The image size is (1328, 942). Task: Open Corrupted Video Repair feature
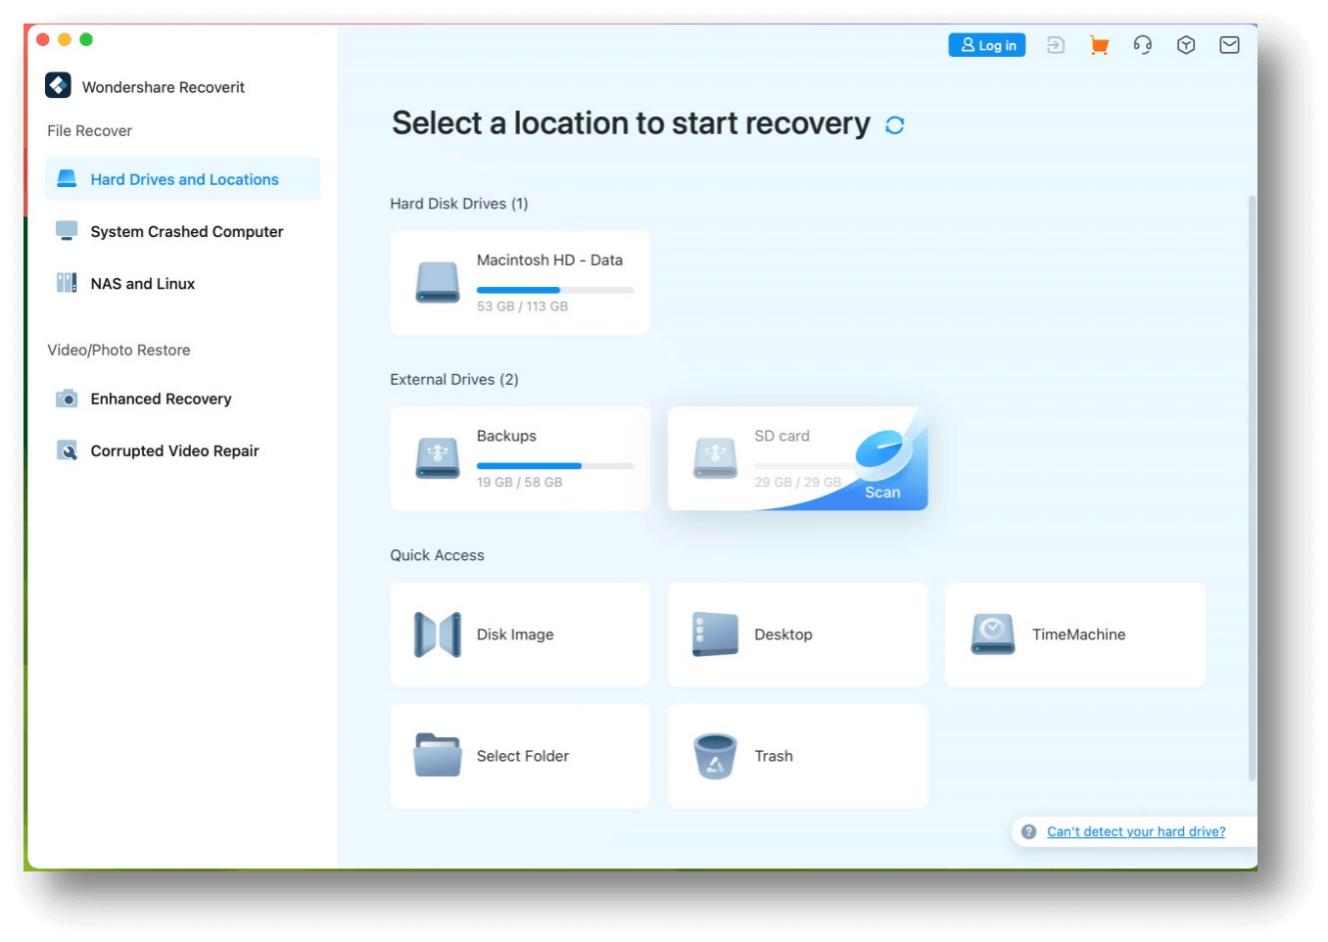click(x=174, y=450)
